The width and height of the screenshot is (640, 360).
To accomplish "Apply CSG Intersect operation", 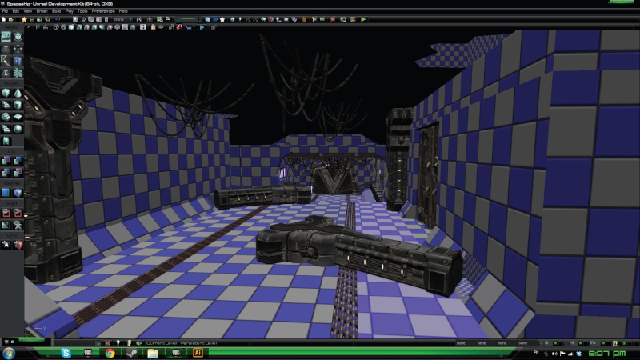I will click(x=6, y=172).
